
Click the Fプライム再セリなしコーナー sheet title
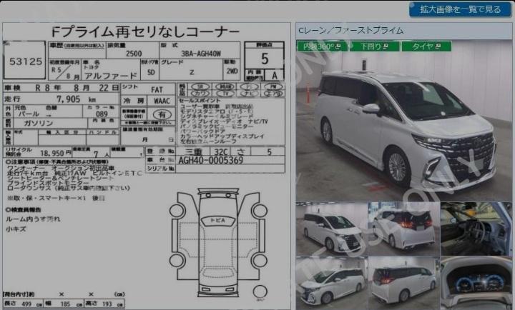pos(145,32)
